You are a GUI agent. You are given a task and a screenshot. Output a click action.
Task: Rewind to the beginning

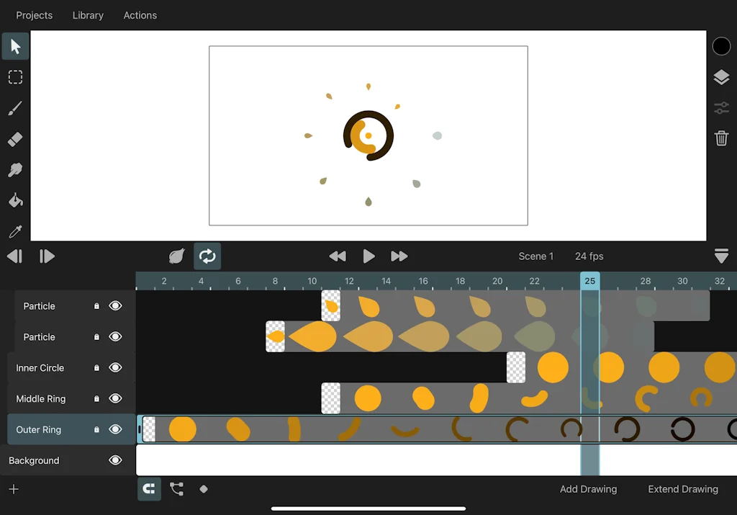pyautogui.click(x=338, y=256)
